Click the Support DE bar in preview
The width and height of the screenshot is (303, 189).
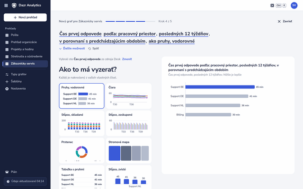point(217,96)
